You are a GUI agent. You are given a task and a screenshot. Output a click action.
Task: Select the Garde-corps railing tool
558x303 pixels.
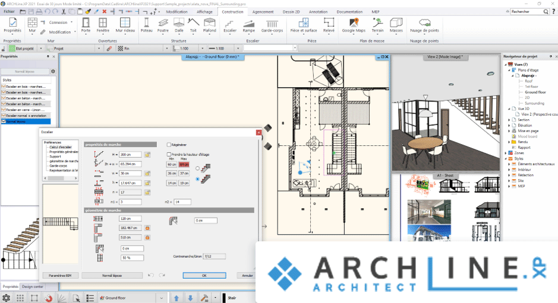click(x=272, y=26)
